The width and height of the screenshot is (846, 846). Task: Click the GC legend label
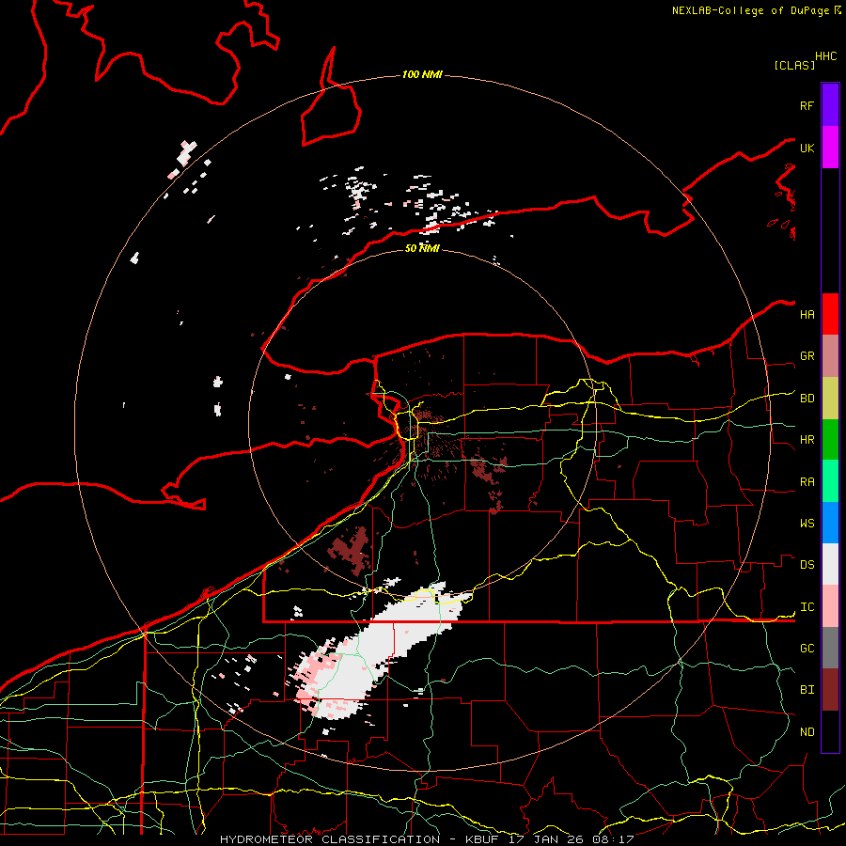tap(807, 649)
